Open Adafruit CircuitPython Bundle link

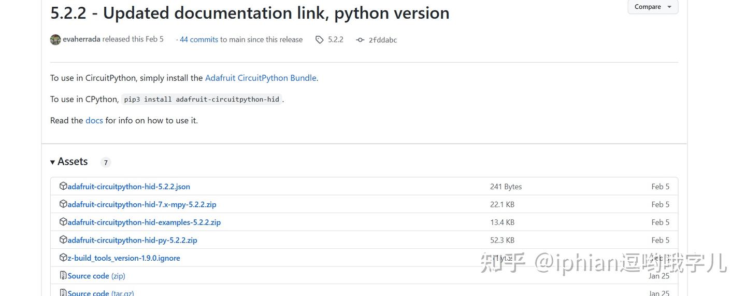coord(260,78)
